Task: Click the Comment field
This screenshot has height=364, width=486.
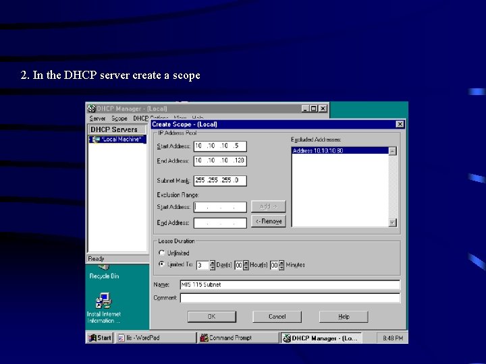Action: pos(290,298)
